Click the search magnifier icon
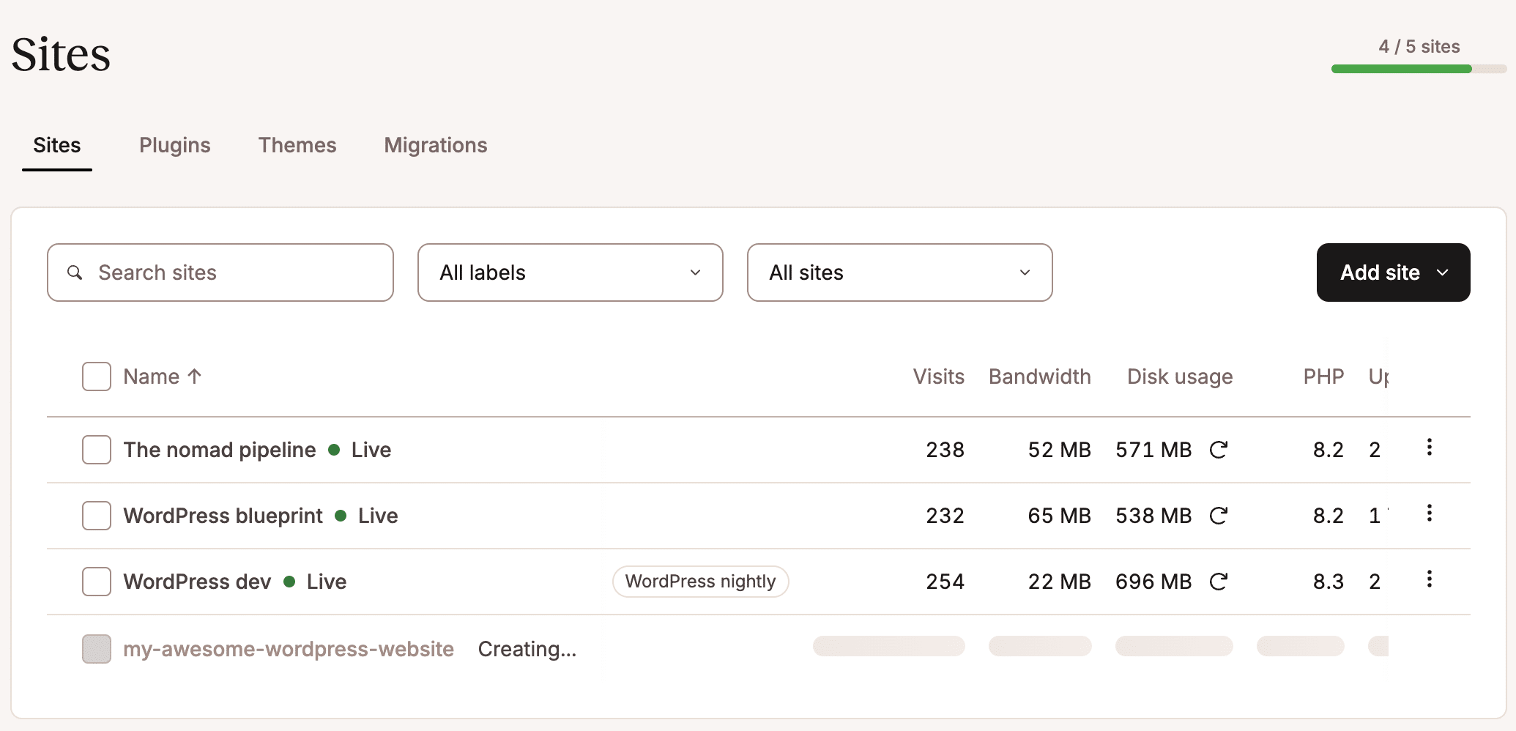Image resolution: width=1516 pixels, height=731 pixels. pos(75,272)
